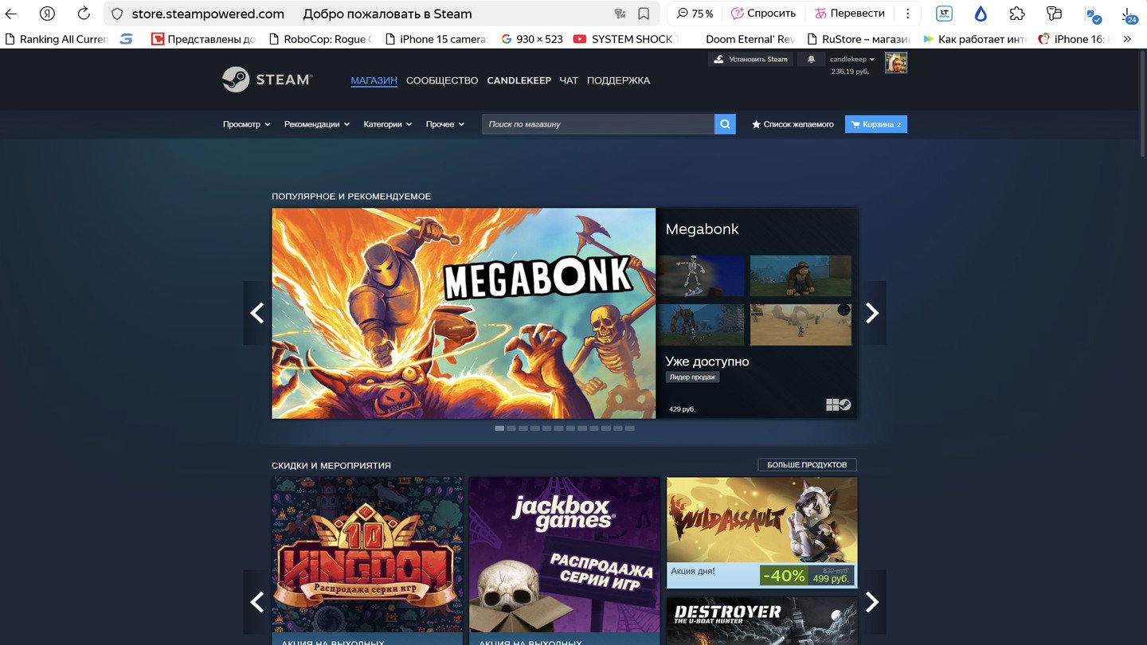
Task: Go to previous featured carousel game
Action: coord(256,313)
